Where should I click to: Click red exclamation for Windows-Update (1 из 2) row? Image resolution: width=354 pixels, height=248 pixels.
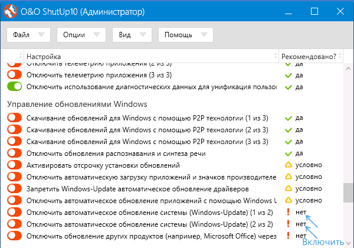[x=288, y=211]
